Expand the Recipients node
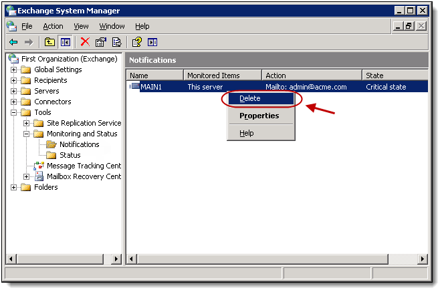The height and width of the screenshot is (294, 444). (13, 80)
